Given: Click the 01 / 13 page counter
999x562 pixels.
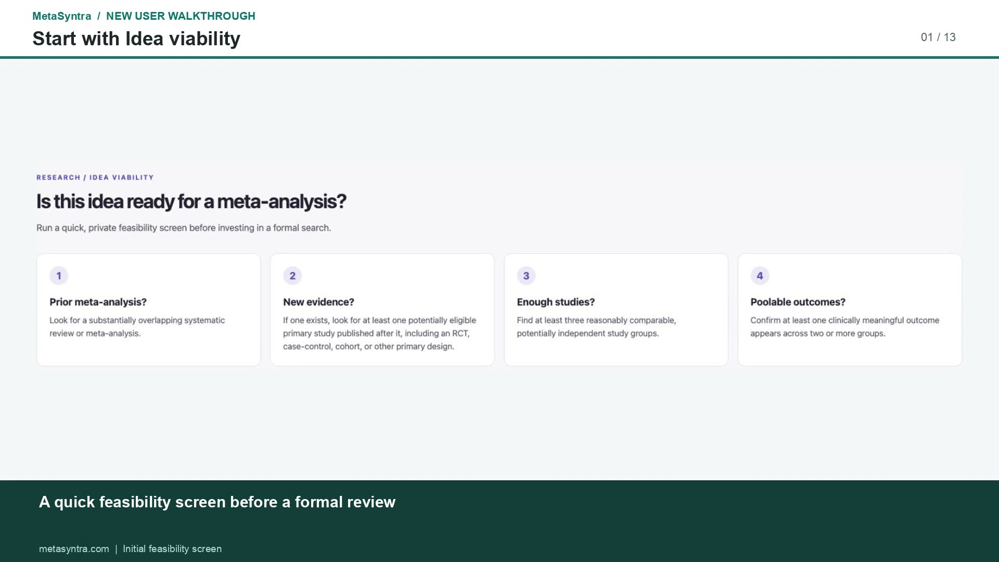Looking at the screenshot, I should coord(938,37).
